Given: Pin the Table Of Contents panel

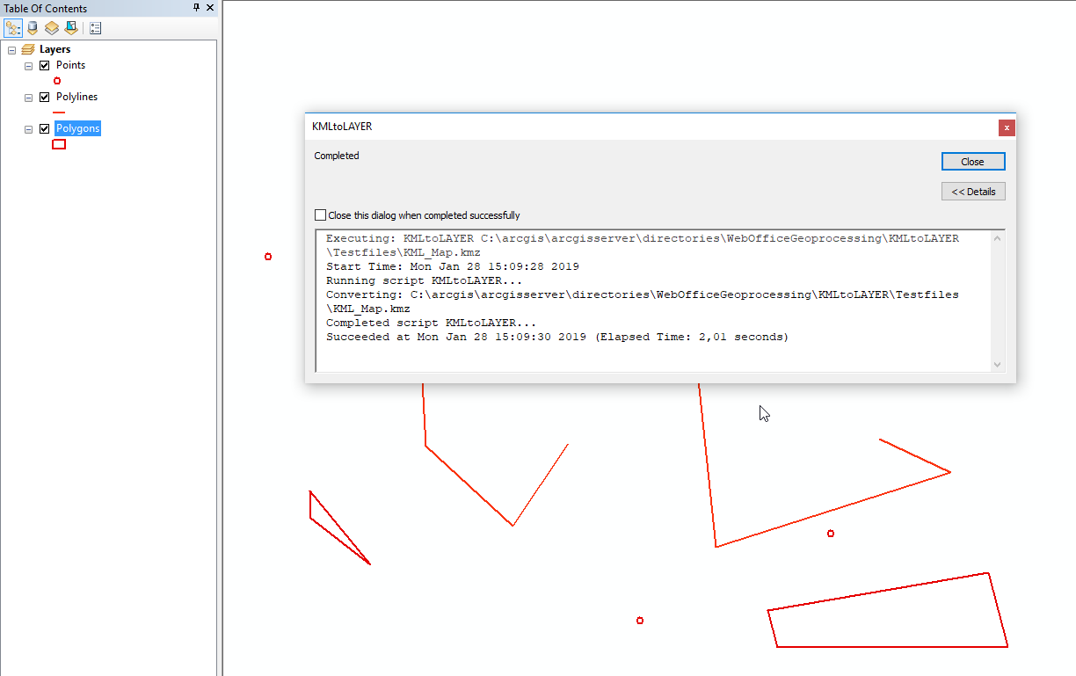Looking at the screenshot, I should pyautogui.click(x=197, y=8).
